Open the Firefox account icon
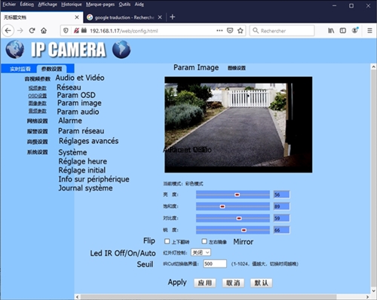The image size is (377, 300). point(355,30)
